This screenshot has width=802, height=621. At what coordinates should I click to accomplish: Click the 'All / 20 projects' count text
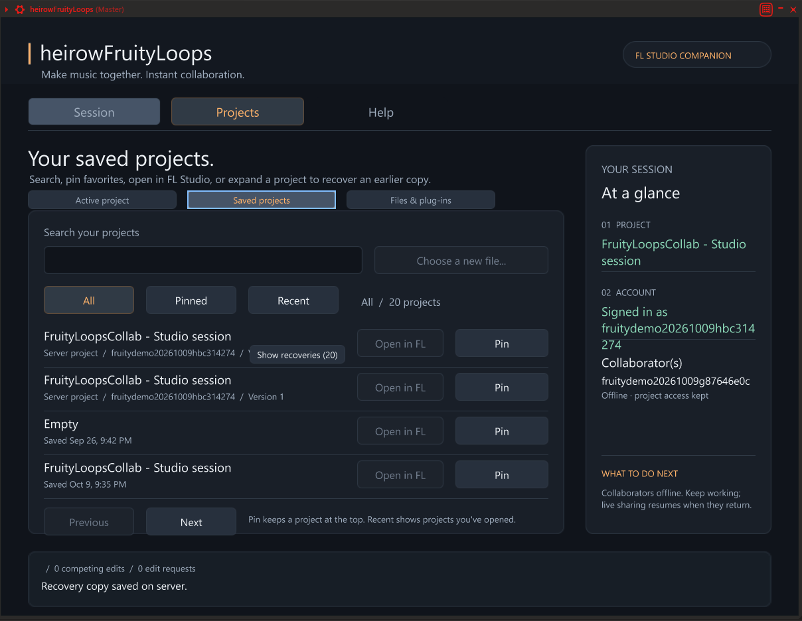click(401, 302)
